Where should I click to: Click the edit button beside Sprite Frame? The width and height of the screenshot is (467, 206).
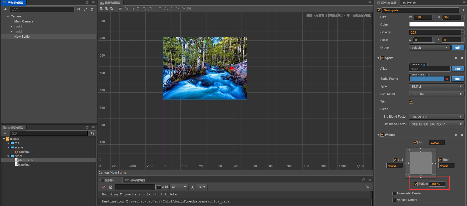(x=458, y=79)
